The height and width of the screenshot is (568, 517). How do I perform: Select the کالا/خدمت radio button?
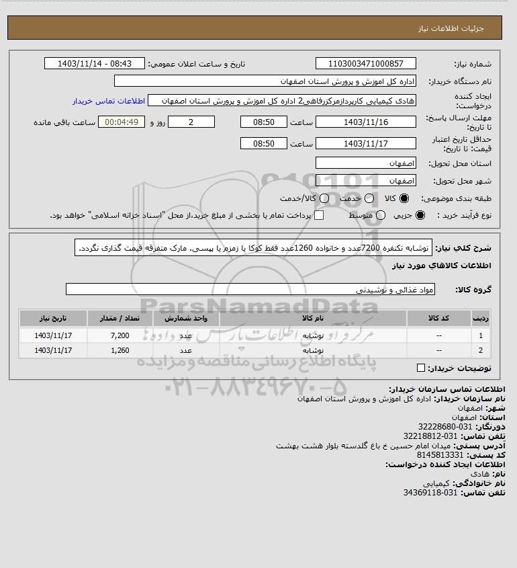[324, 198]
